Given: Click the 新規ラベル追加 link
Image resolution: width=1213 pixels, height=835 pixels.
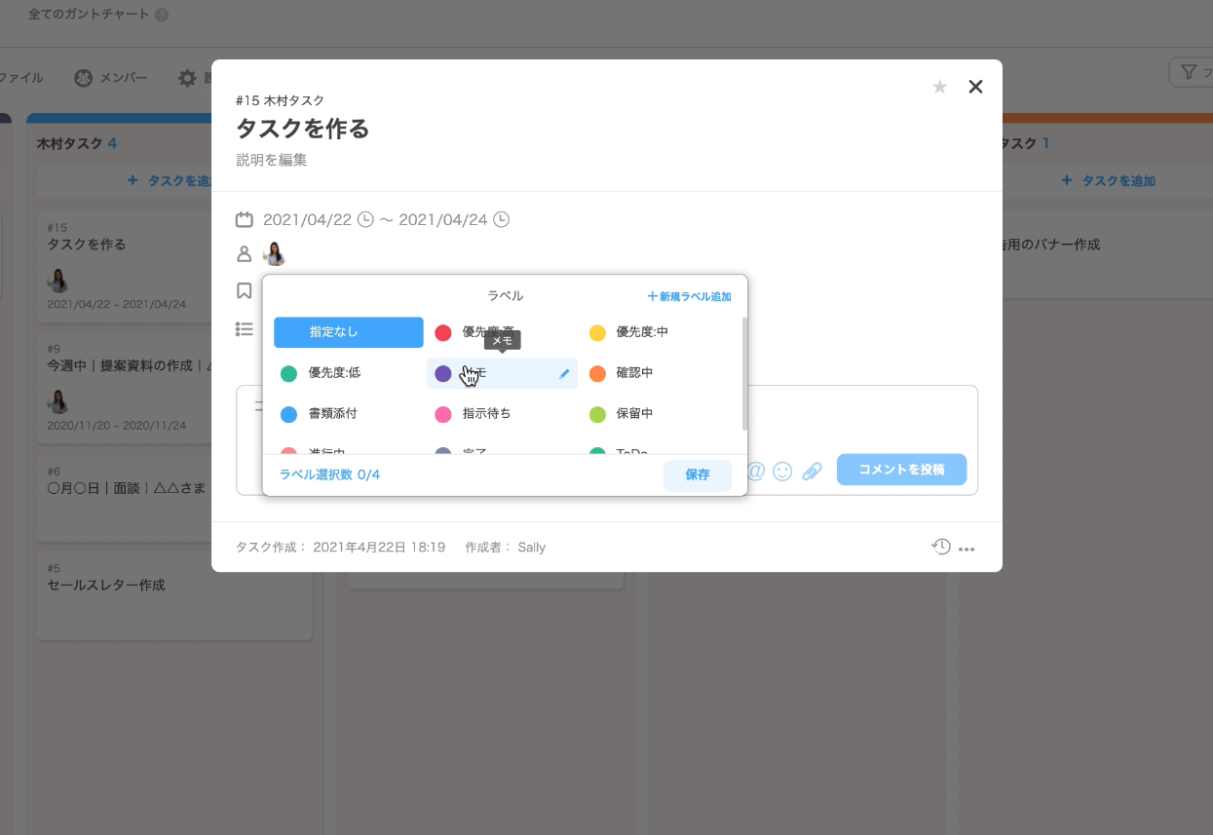Looking at the screenshot, I should point(689,296).
